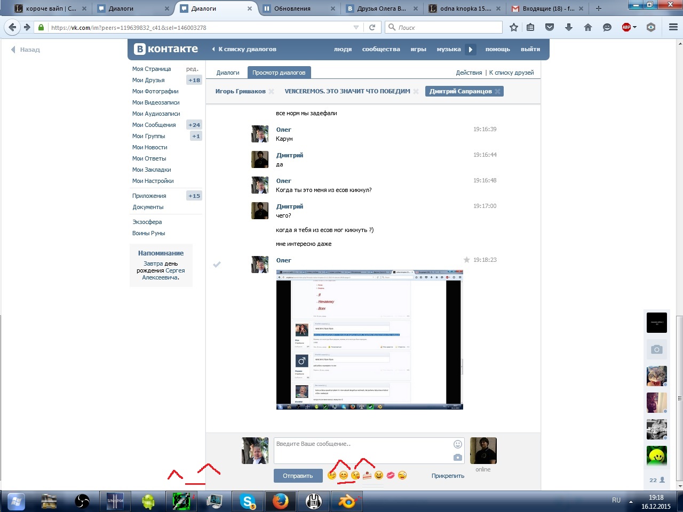Click the kiss lips emoji
This screenshot has width=683, height=512.
click(391, 475)
